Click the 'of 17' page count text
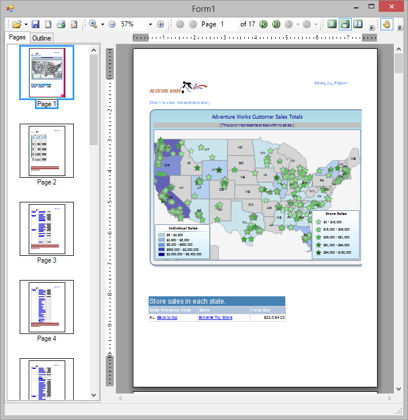Viewport: 408px width, 420px height. click(x=248, y=24)
